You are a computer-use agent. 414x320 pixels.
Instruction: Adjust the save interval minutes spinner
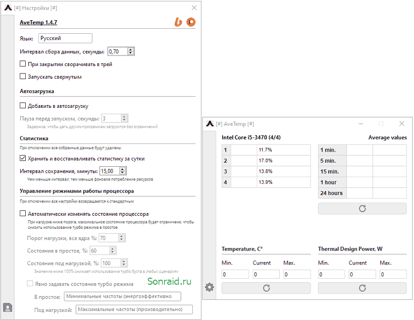tap(122, 171)
